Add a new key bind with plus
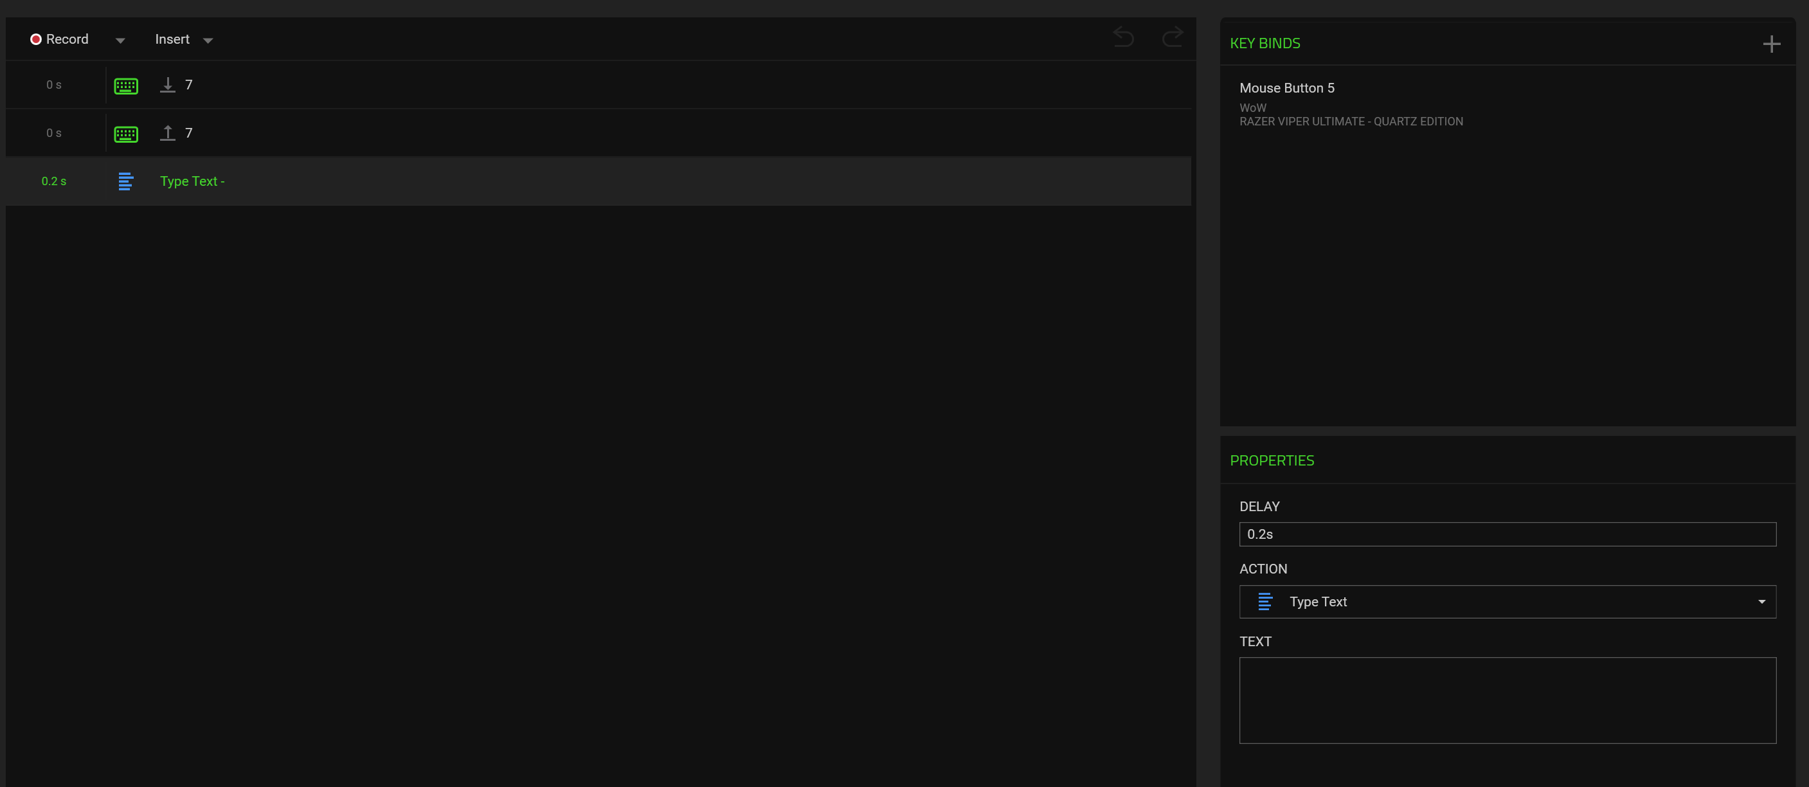Image resolution: width=1809 pixels, height=787 pixels. tap(1771, 44)
